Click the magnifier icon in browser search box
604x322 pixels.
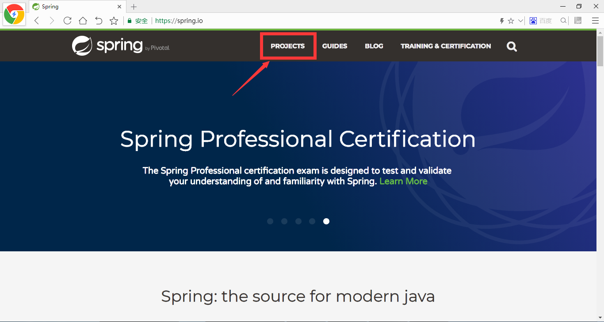coord(563,21)
